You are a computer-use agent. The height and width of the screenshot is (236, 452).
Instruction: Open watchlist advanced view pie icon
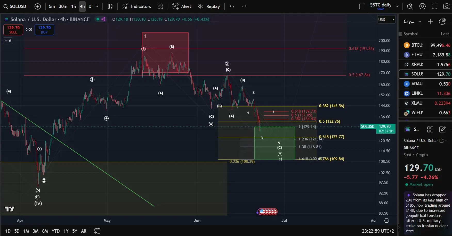tap(442, 21)
